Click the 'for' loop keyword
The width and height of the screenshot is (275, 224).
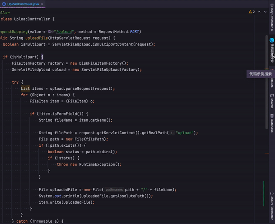(24, 95)
